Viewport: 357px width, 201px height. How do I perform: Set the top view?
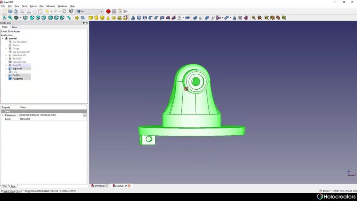click(38, 18)
